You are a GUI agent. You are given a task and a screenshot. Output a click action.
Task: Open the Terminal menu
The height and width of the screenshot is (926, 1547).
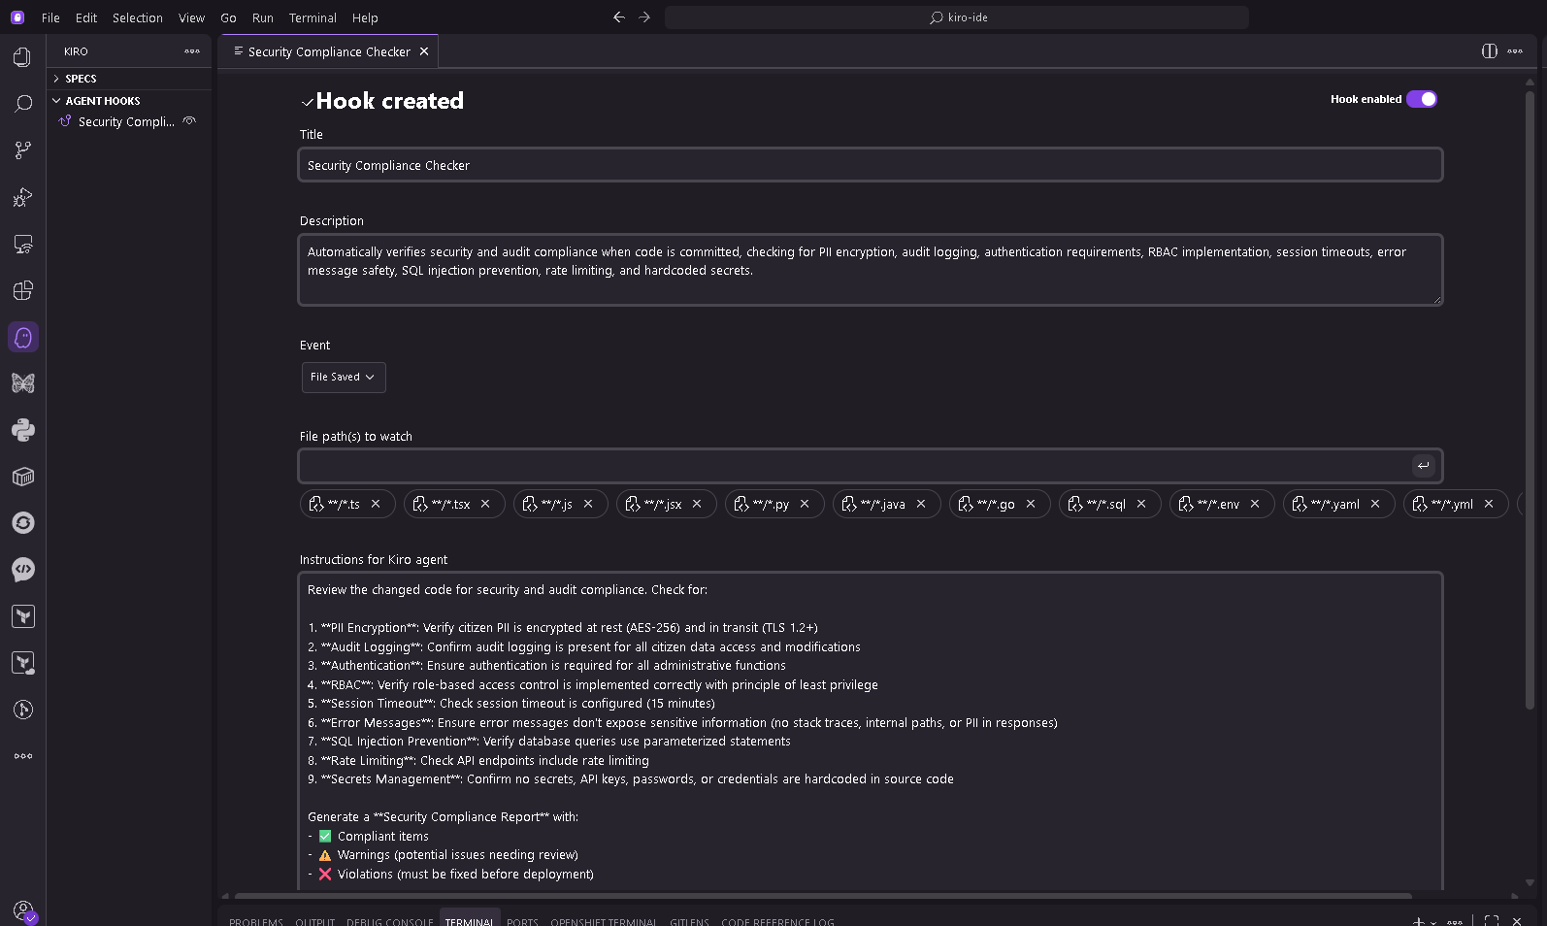pos(312,17)
